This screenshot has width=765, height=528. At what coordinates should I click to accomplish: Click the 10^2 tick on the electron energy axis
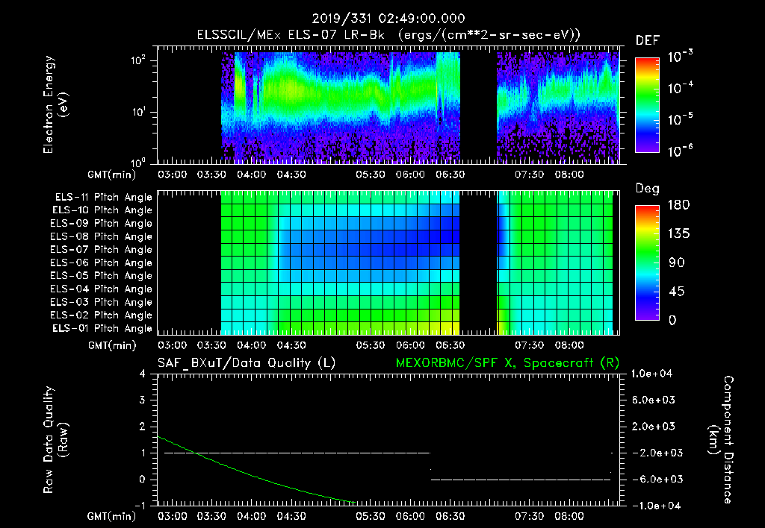[138, 60]
